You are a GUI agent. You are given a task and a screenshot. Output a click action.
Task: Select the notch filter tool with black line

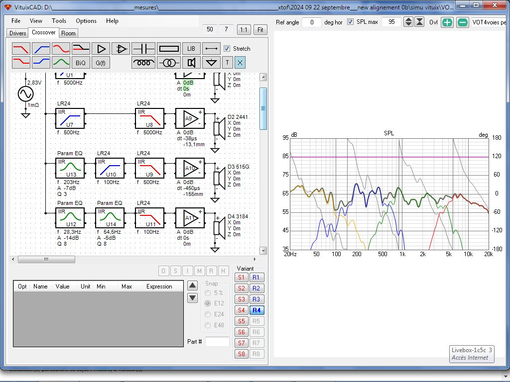click(81, 49)
